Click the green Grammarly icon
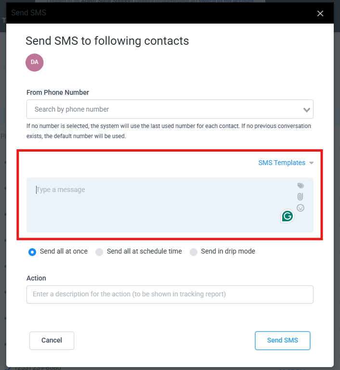Image resolution: width=340 pixels, height=370 pixels. [288, 217]
